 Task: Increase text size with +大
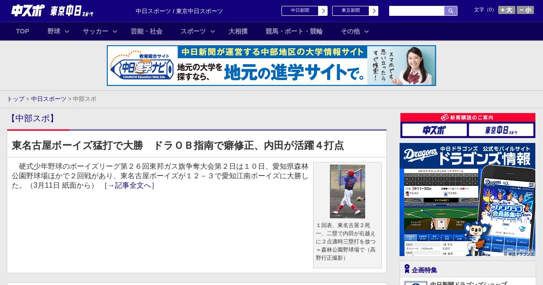coord(507,10)
